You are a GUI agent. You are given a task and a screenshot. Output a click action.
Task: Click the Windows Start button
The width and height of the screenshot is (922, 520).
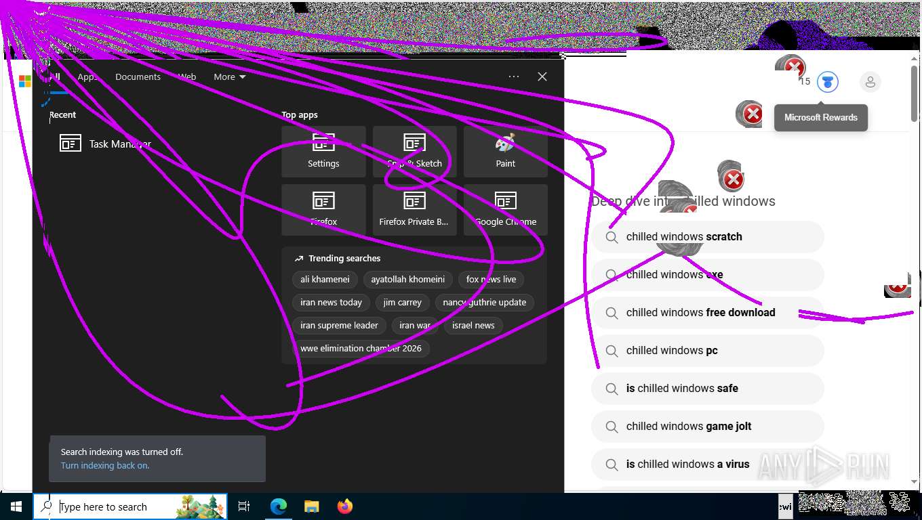[x=16, y=506]
